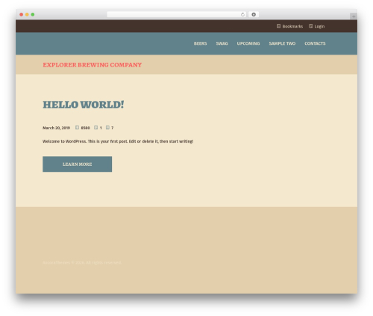Click views count icon next to 8580

click(x=77, y=128)
